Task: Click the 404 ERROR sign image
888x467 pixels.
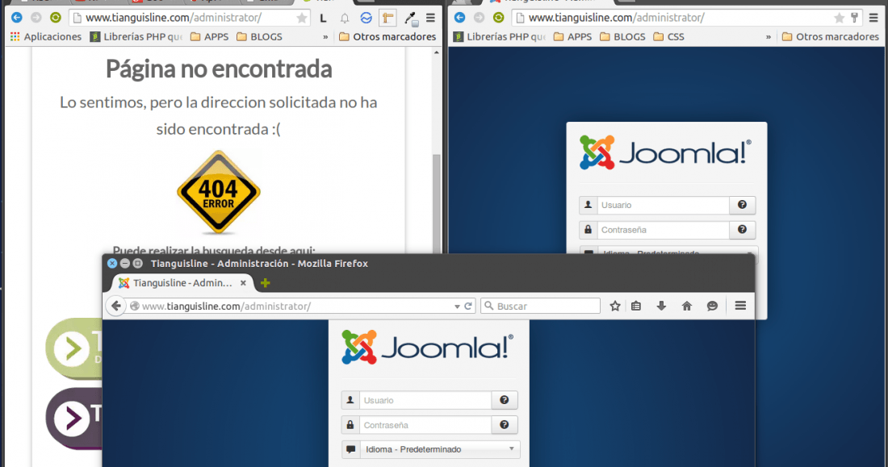Action: (x=219, y=193)
